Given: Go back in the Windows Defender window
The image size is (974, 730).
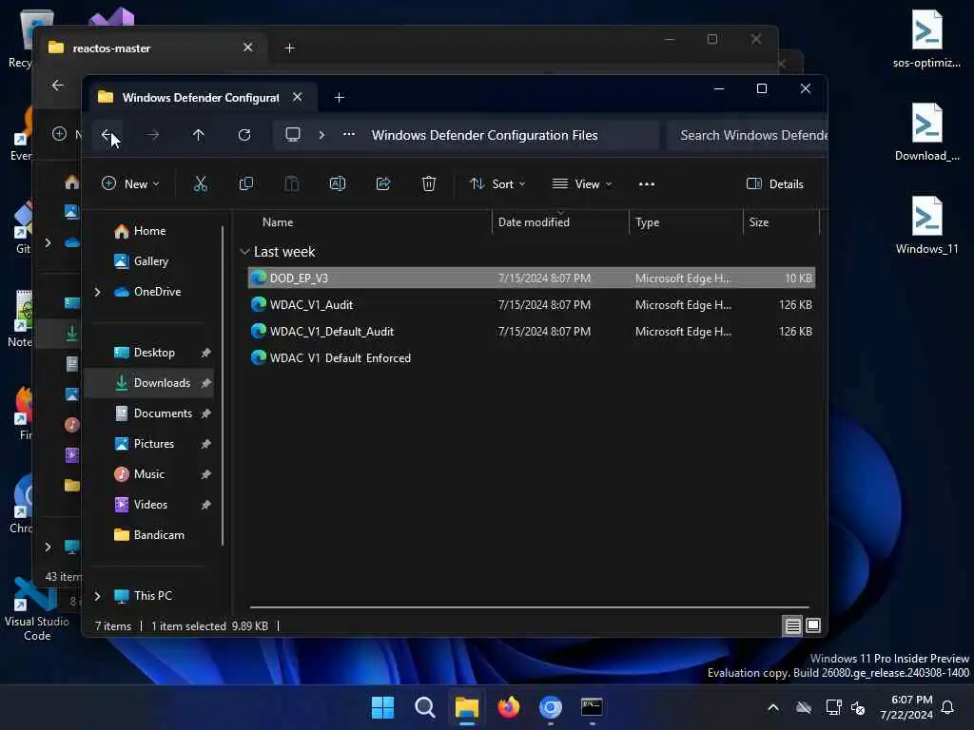Looking at the screenshot, I should [107, 135].
